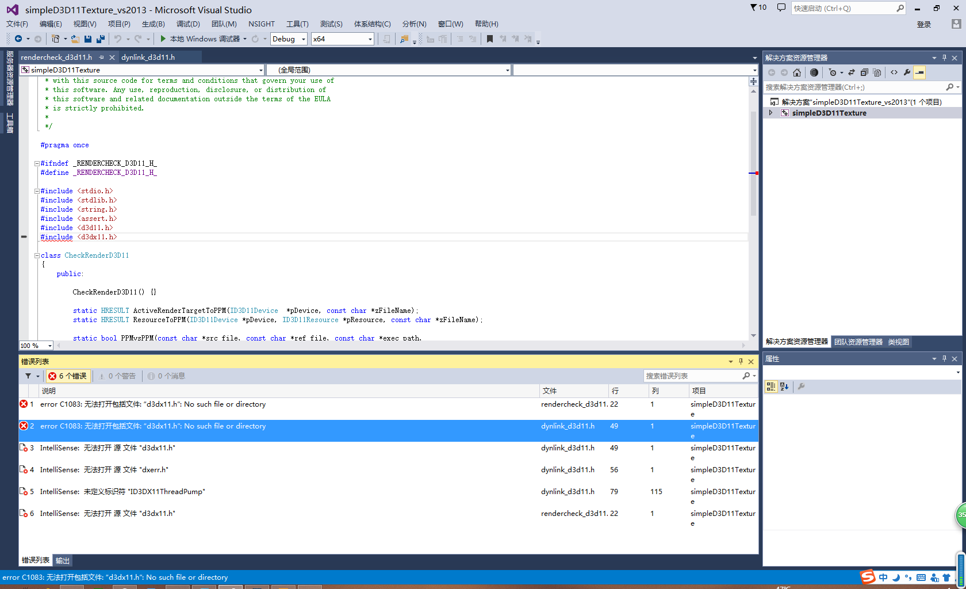The height and width of the screenshot is (589, 966).
Task: Open the File menu
Action: tap(17, 24)
